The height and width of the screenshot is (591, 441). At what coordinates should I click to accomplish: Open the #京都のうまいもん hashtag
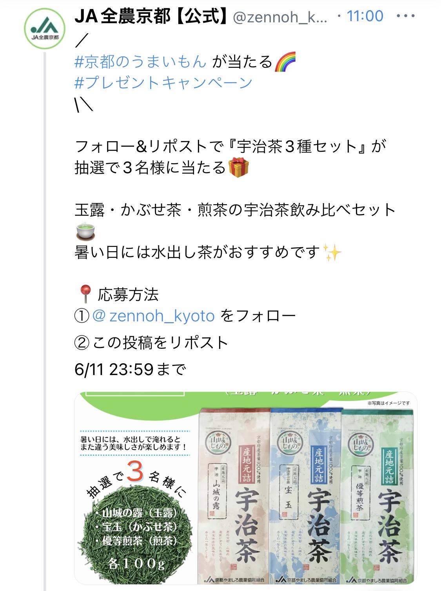coord(140,62)
